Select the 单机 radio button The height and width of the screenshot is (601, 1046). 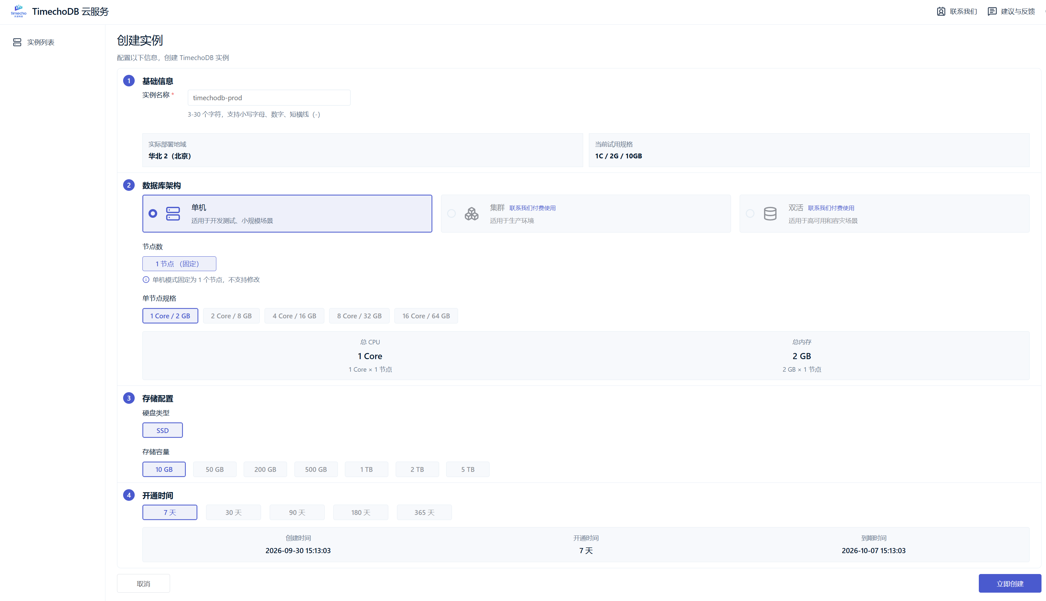tap(153, 213)
